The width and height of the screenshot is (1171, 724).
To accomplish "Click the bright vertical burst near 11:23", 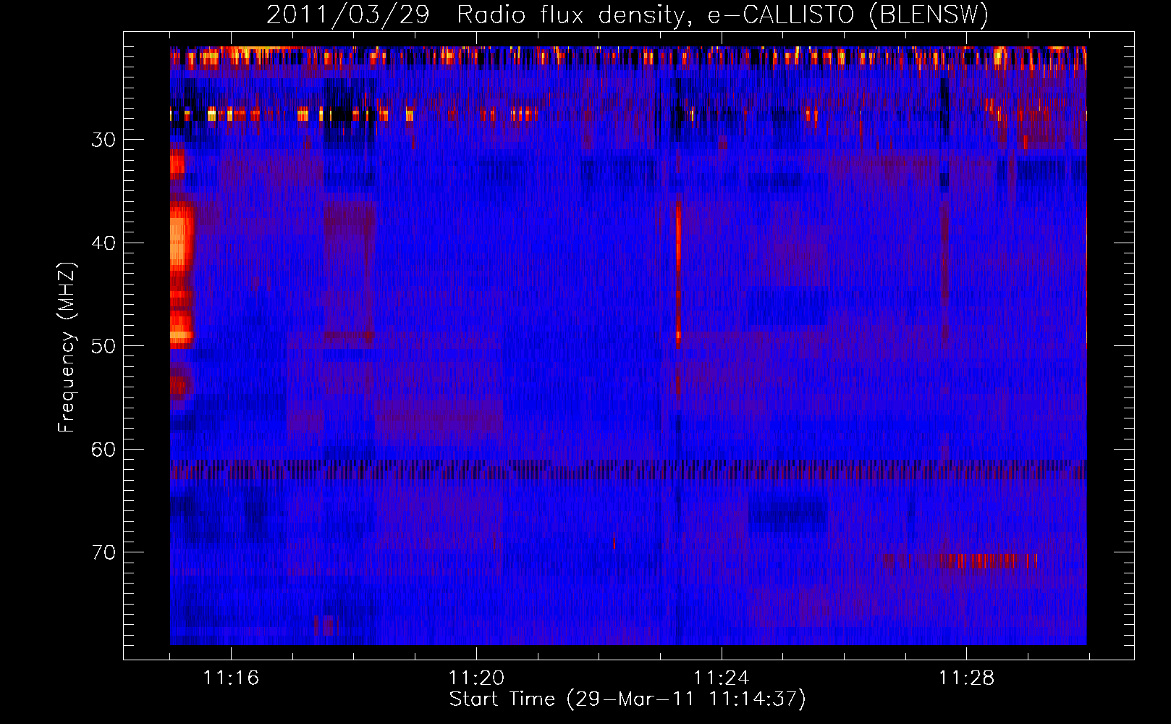I will [678, 275].
